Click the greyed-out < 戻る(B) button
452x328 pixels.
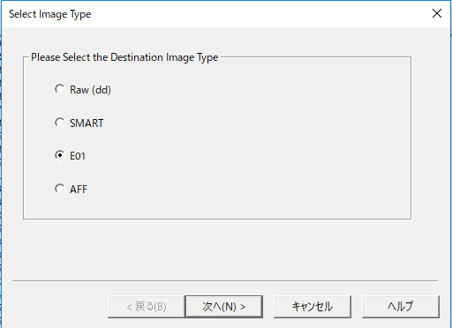[x=147, y=307]
